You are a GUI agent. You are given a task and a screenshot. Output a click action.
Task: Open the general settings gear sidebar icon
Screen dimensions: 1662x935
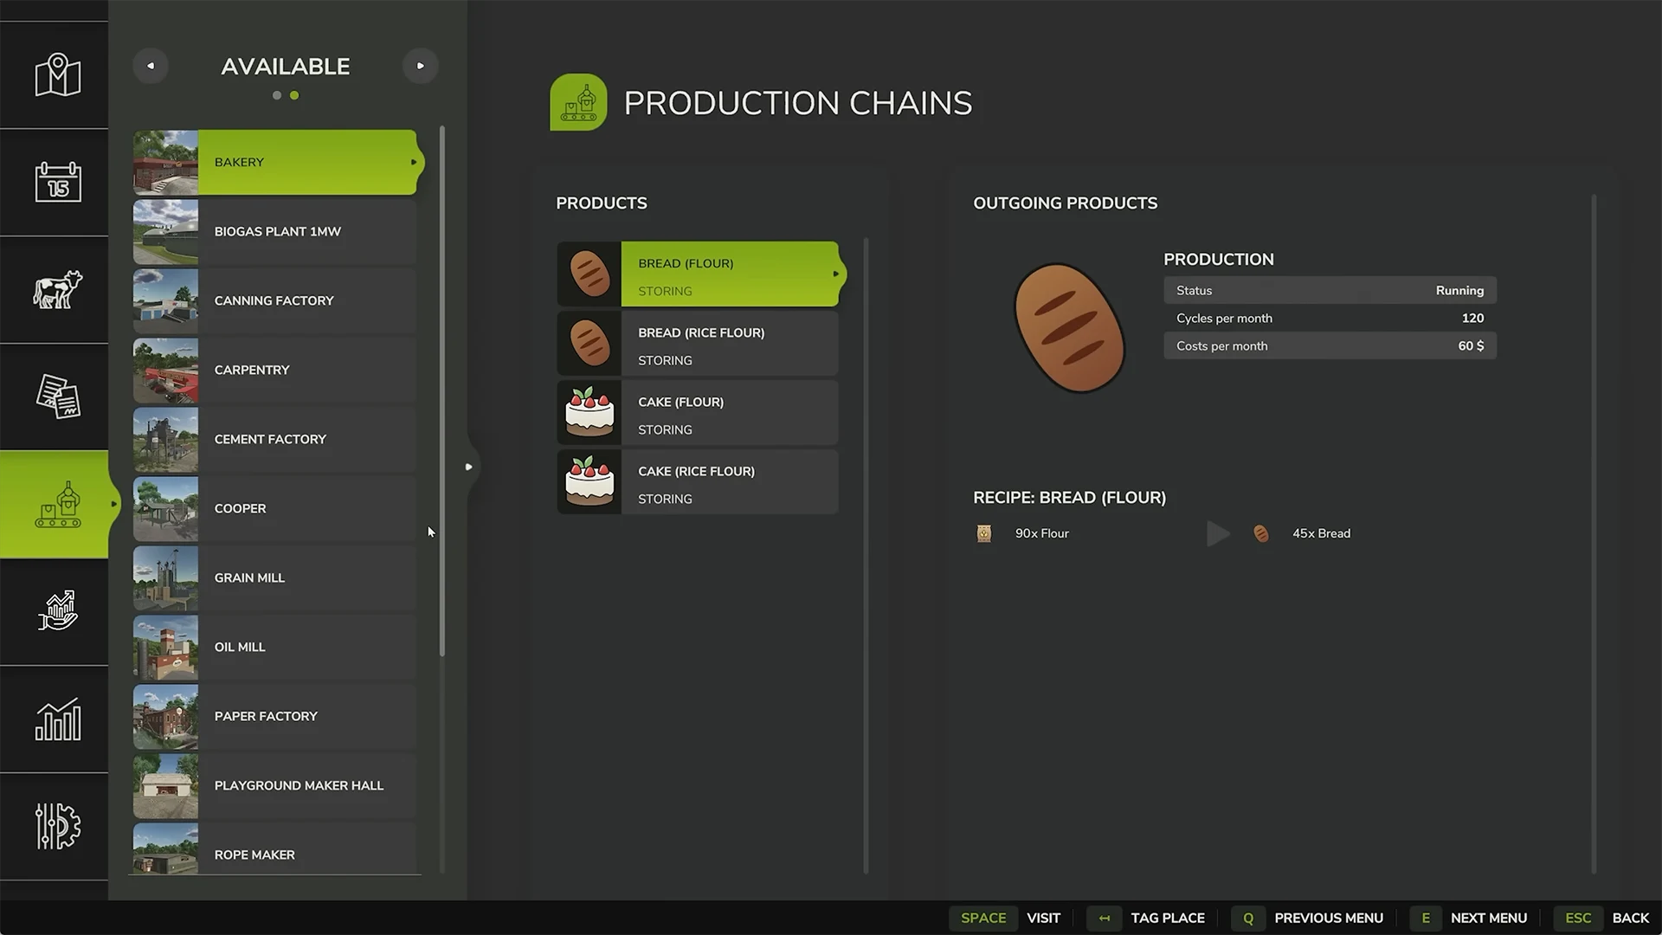[x=57, y=826]
